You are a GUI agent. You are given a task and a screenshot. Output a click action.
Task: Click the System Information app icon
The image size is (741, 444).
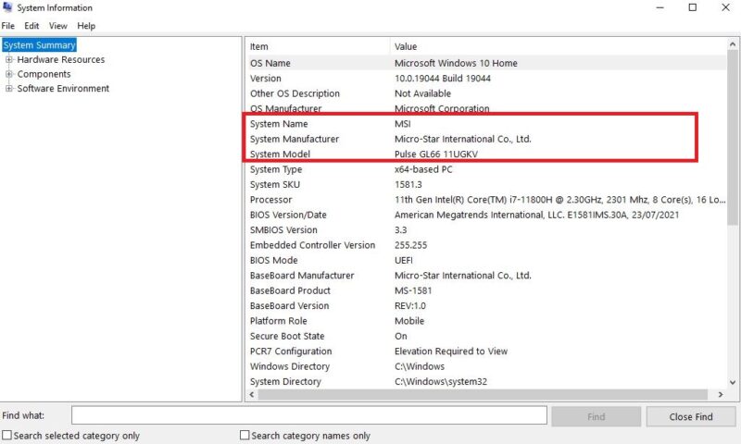(x=7, y=7)
